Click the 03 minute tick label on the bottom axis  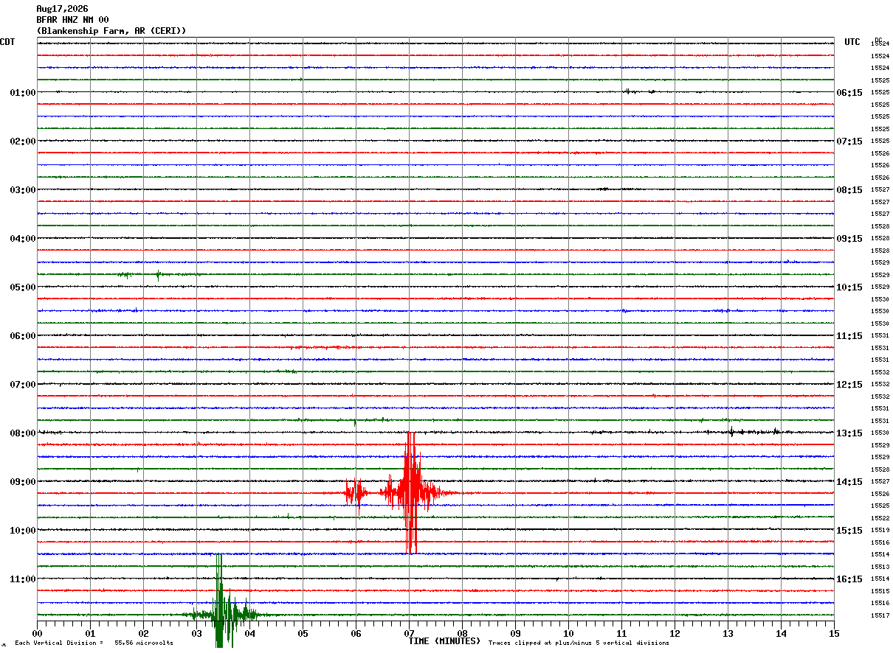(x=196, y=633)
